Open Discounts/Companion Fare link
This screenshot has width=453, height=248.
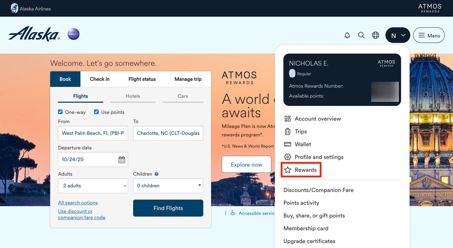point(319,190)
